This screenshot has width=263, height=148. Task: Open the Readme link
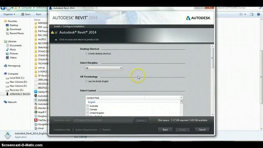[106, 130]
